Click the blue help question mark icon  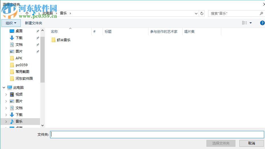[x=262, y=23]
